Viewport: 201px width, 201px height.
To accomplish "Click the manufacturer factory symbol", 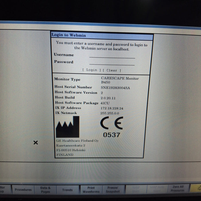I will click(67, 127).
